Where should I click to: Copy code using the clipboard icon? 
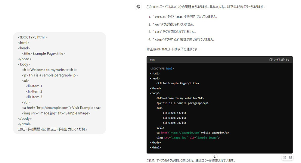[x=271, y=60]
